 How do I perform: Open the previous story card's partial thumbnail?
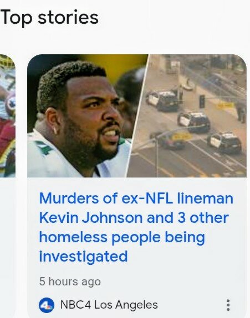[8, 116]
